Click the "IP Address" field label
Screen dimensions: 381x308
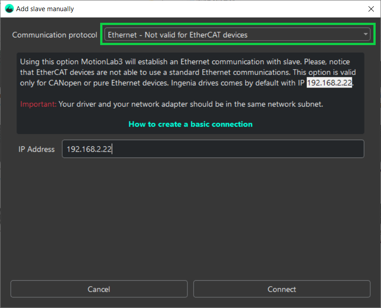(x=36, y=149)
